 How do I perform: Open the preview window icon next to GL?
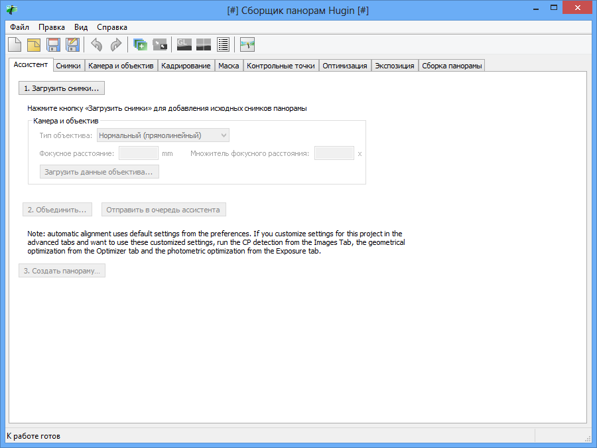tap(204, 44)
